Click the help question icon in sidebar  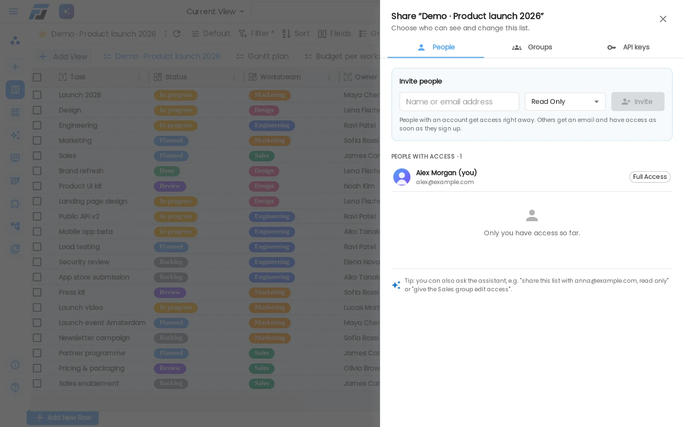15,387
